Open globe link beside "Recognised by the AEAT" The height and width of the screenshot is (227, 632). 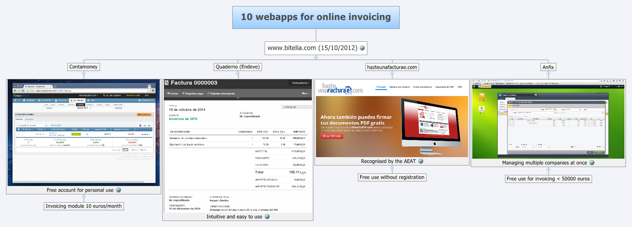point(421,161)
